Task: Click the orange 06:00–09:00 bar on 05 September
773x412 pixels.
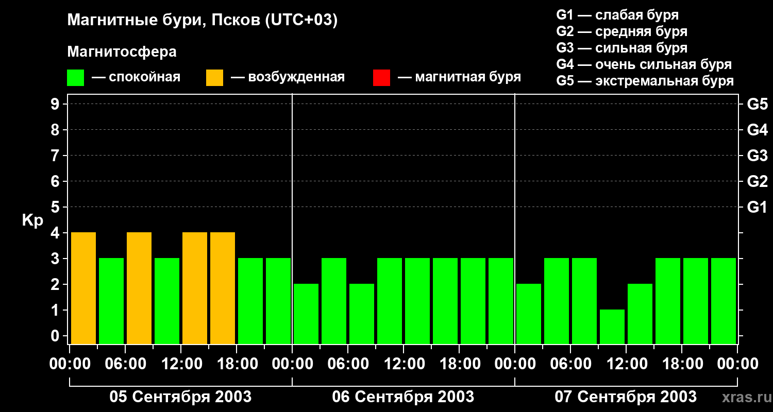Action: click(139, 288)
